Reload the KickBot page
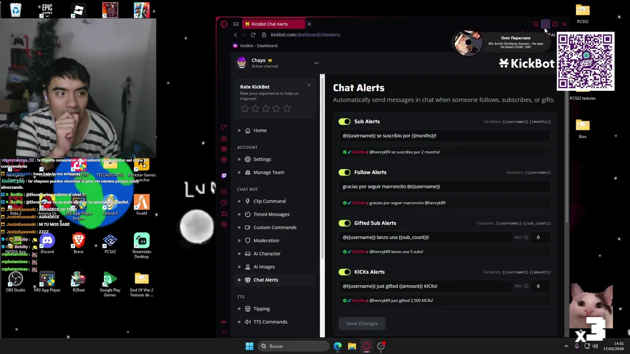 [x=253, y=35]
